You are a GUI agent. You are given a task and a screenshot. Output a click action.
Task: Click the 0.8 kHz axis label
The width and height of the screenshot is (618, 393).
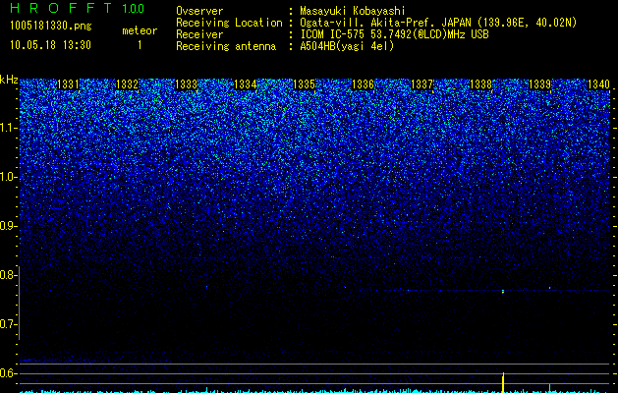(9, 275)
